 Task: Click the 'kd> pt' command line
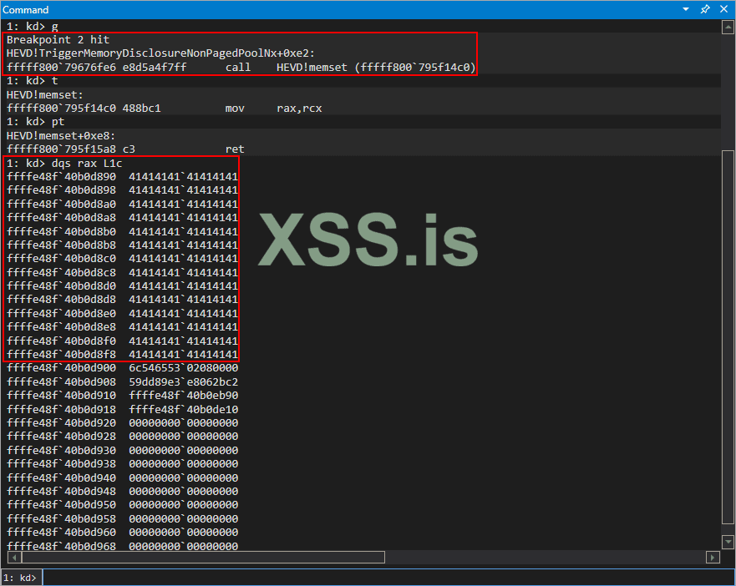36,122
